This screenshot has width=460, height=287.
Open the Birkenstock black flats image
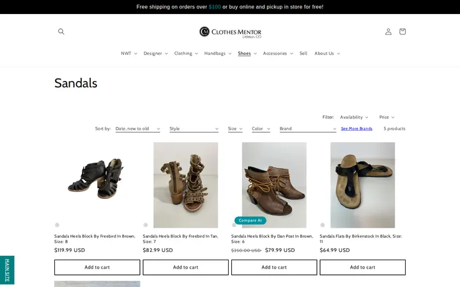(363, 185)
